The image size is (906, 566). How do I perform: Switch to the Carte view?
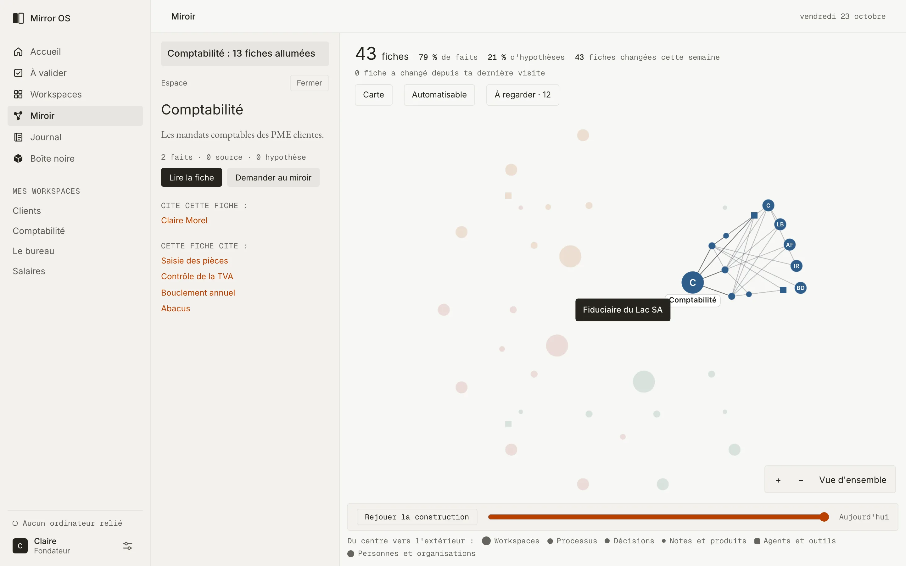click(374, 95)
